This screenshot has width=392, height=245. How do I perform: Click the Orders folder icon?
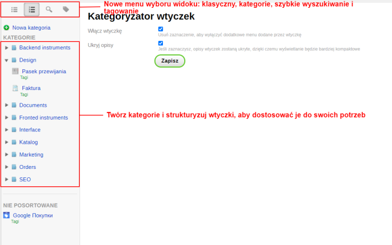14,167
